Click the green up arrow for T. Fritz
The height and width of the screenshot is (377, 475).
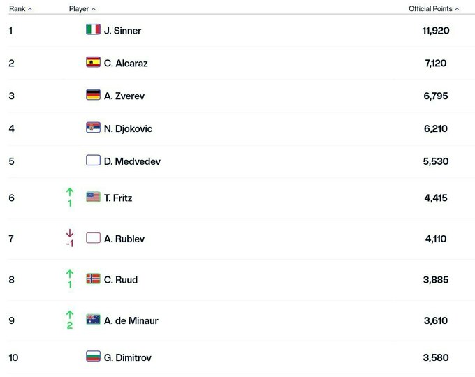click(70, 192)
